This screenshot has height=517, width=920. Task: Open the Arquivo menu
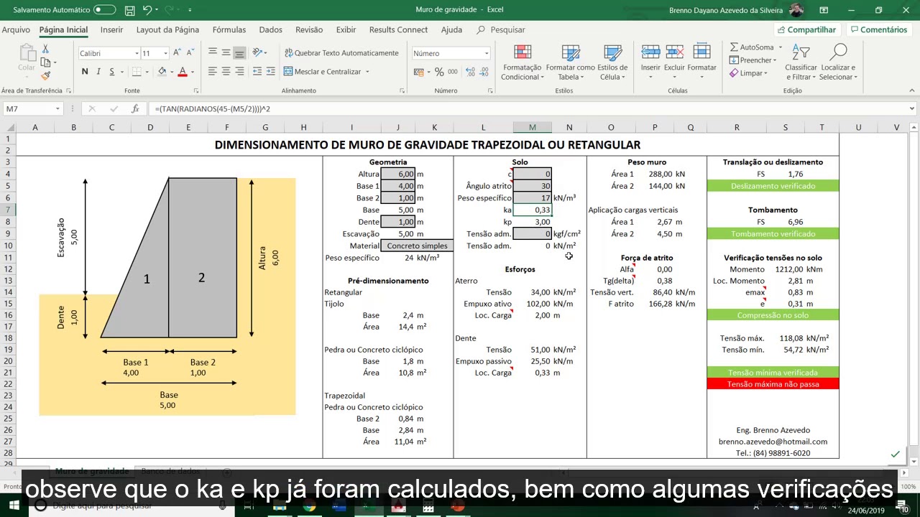point(16,29)
